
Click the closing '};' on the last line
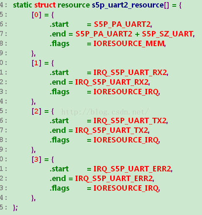click(x=15, y=208)
